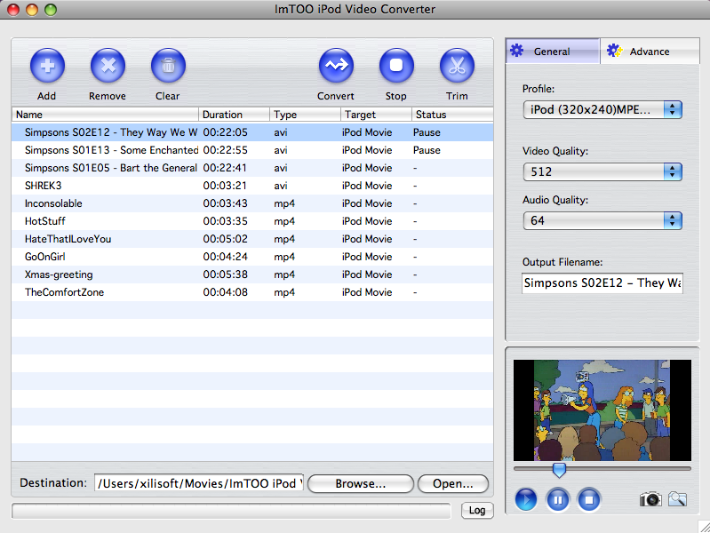Click the video preview thumbnail
This screenshot has width=710, height=533.
click(x=602, y=410)
